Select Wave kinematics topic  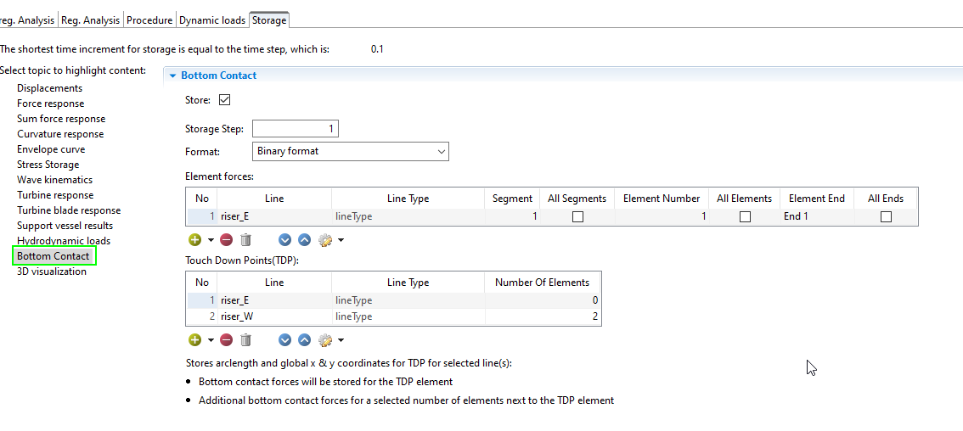[54, 180]
